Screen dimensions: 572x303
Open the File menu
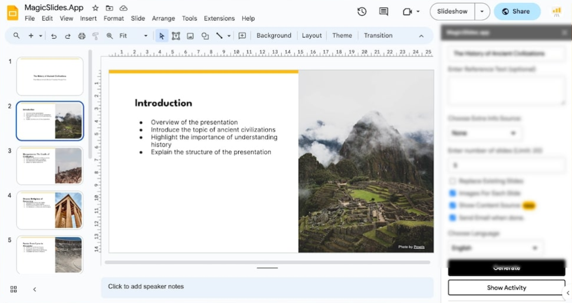pyautogui.click(x=29, y=18)
